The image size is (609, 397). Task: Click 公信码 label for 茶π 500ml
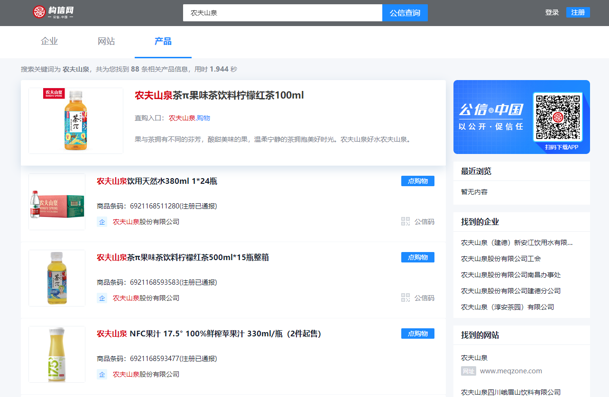tap(424, 298)
